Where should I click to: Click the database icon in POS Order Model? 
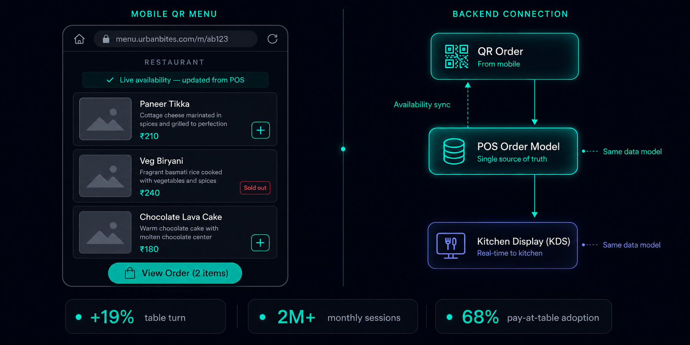click(x=454, y=151)
